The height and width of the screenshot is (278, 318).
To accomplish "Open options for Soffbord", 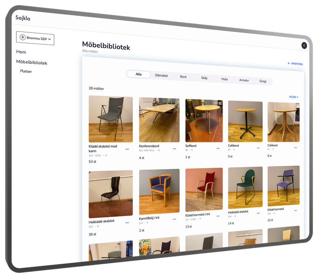I will pyautogui.click(x=218, y=148).
